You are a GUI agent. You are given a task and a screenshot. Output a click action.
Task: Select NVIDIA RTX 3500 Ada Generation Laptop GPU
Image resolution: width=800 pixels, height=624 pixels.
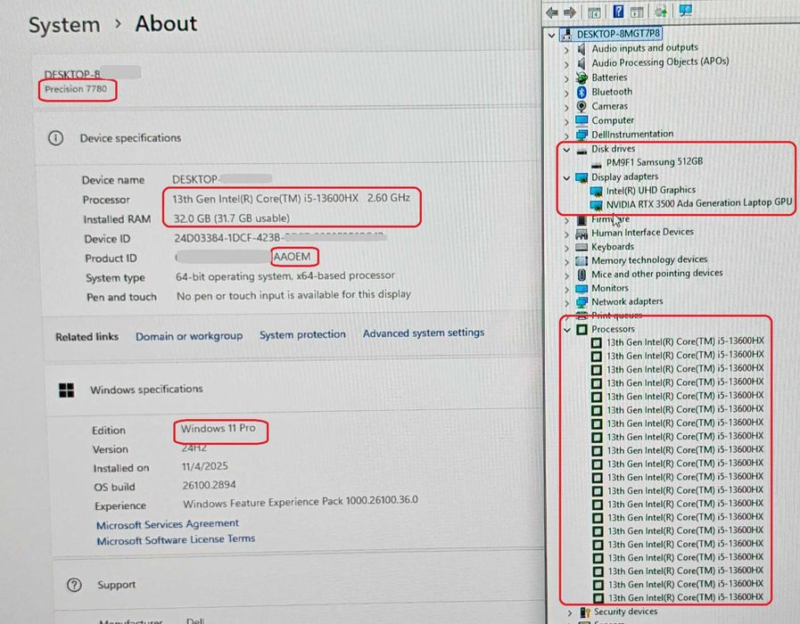pyautogui.click(x=699, y=203)
